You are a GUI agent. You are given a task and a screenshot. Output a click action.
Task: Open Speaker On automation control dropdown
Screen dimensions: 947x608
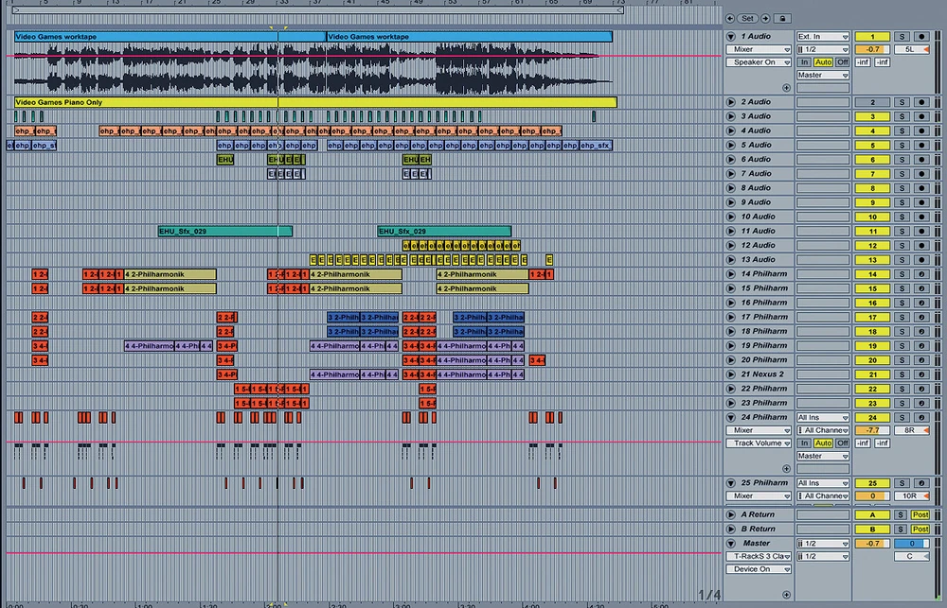click(x=759, y=62)
